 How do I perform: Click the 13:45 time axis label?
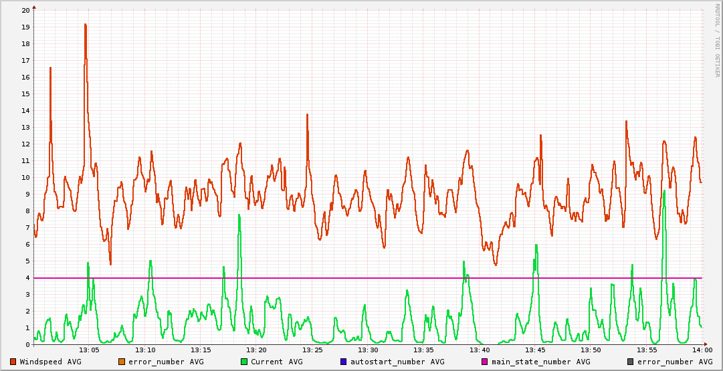click(x=535, y=350)
